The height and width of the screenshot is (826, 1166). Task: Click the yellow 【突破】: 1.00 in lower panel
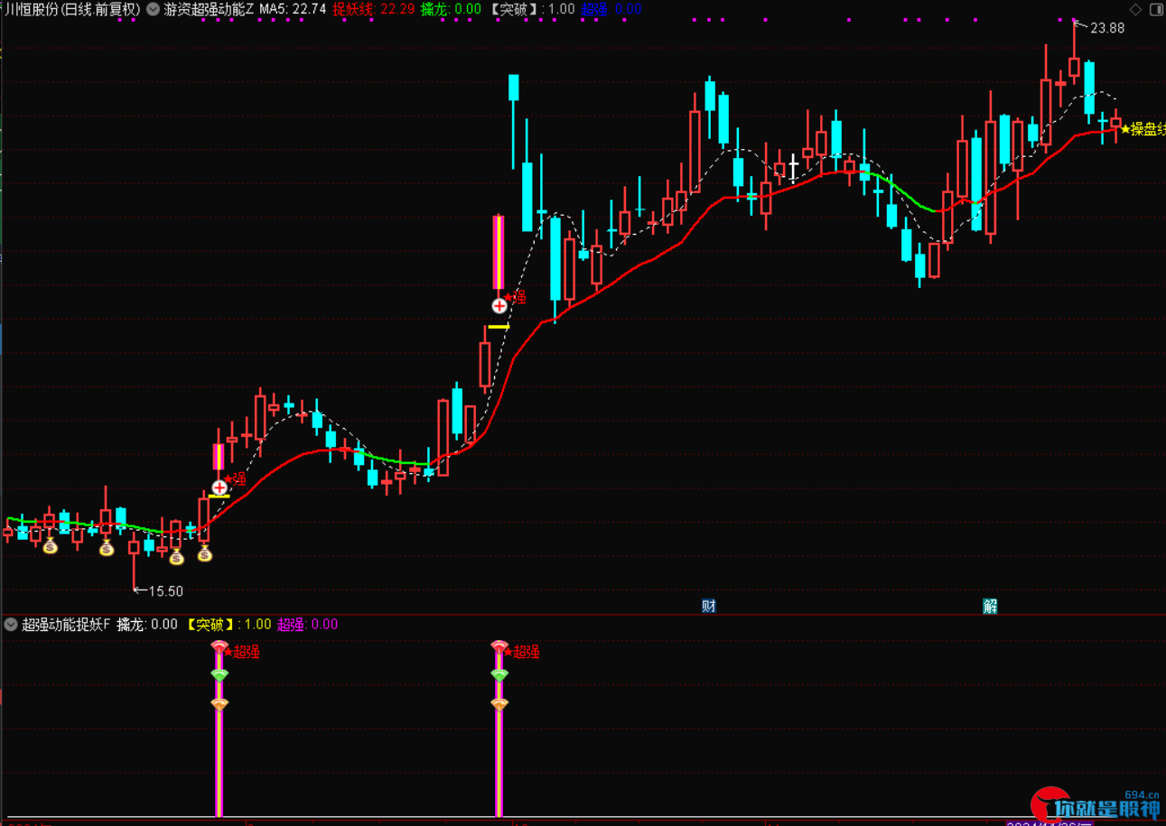(x=229, y=624)
